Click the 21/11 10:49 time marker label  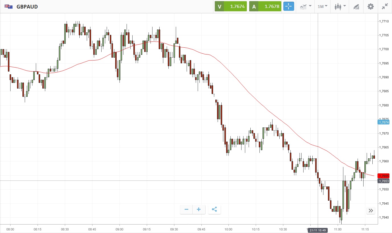(318, 230)
